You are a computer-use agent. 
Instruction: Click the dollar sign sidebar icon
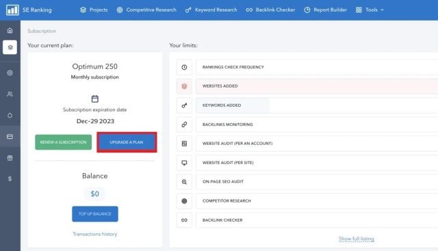pos(10,179)
